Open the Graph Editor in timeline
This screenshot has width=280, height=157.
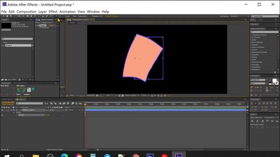80,103
